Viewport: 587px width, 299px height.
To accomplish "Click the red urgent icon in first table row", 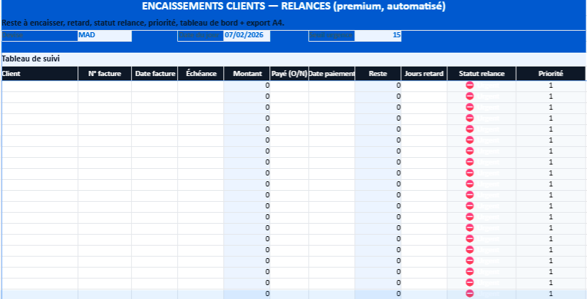I will coord(470,86).
